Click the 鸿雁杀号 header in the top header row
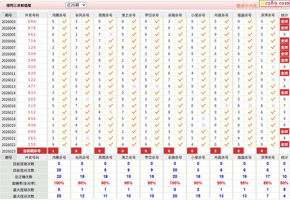This screenshot has width=290, height=200. (x=59, y=15)
